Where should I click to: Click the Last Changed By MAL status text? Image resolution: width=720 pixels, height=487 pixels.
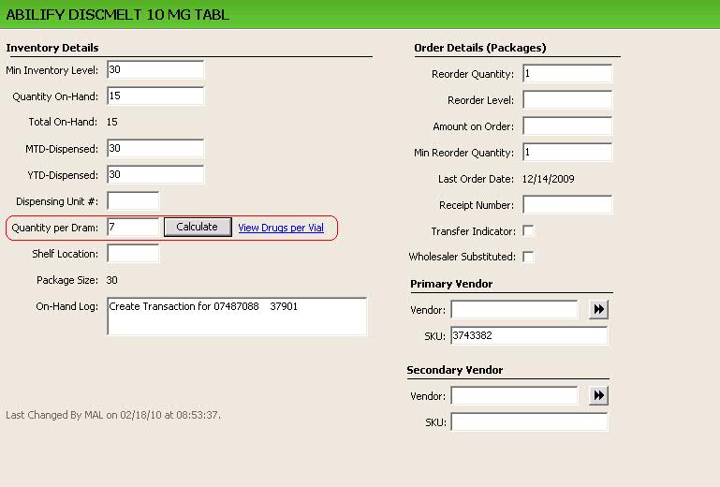tap(113, 415)
